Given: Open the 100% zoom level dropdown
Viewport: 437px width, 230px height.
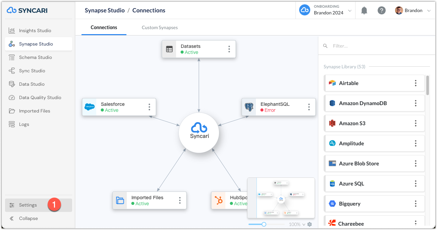Looking at the screenshot, I should (x=297, y=224).
